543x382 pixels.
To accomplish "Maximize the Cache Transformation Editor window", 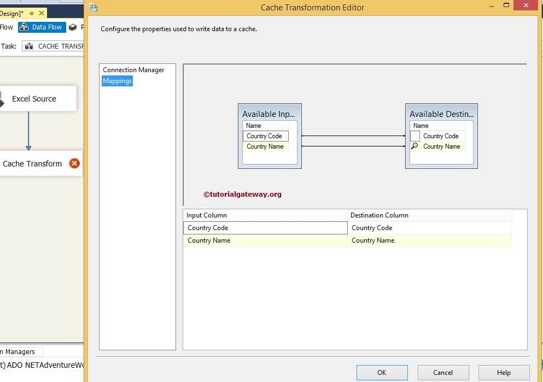I will tap(506, 5).
